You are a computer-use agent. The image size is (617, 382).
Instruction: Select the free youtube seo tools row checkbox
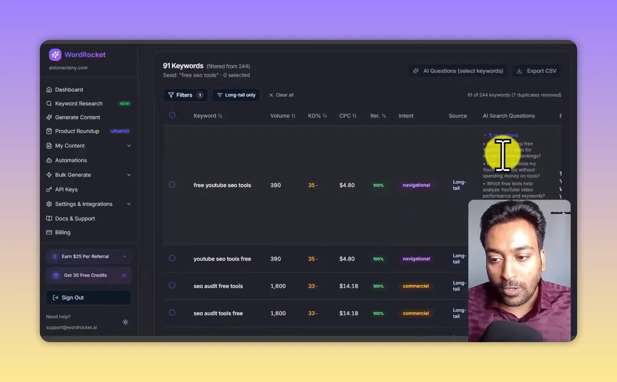tap(172, 184)
